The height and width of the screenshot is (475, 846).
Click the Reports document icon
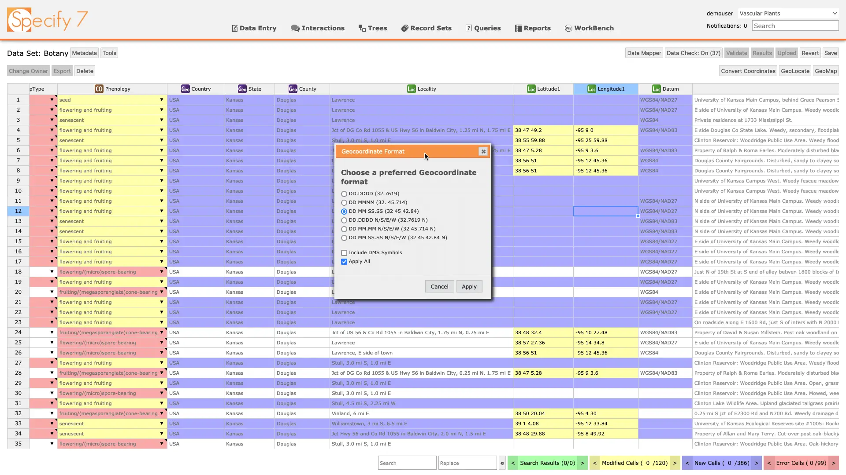click(518, 28)
